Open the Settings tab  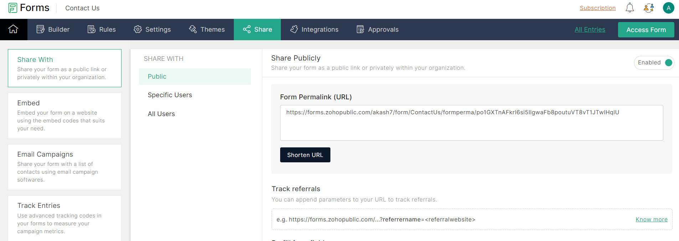(x=152, y=30)
